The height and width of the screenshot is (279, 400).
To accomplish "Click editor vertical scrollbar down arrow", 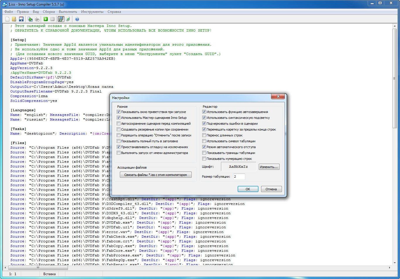I will coord(394,262).
